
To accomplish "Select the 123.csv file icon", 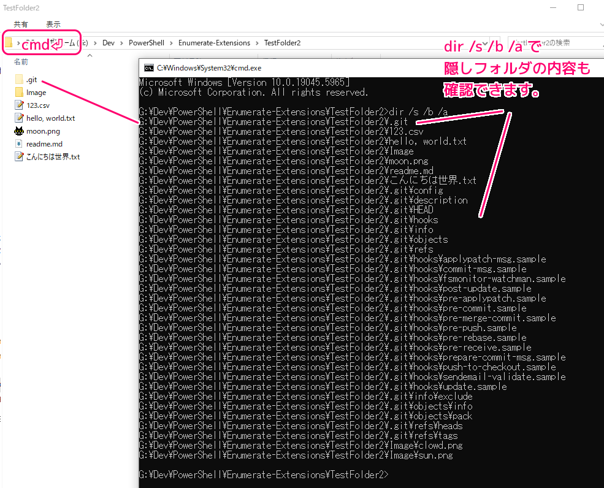I will [19, 105].
